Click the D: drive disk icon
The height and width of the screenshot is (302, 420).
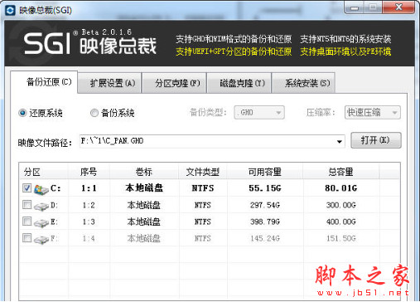[41, 206]
